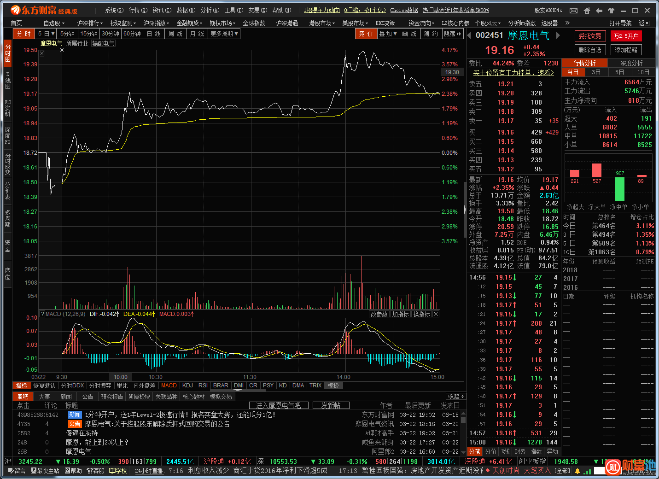Expand the 资金流向 dropdown menu
The image size is (659, 479).
pos(421,23)
